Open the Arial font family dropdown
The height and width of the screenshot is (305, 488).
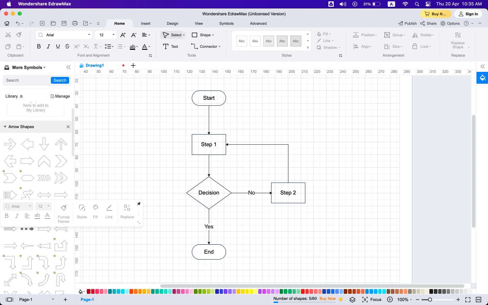pos(64,35)
